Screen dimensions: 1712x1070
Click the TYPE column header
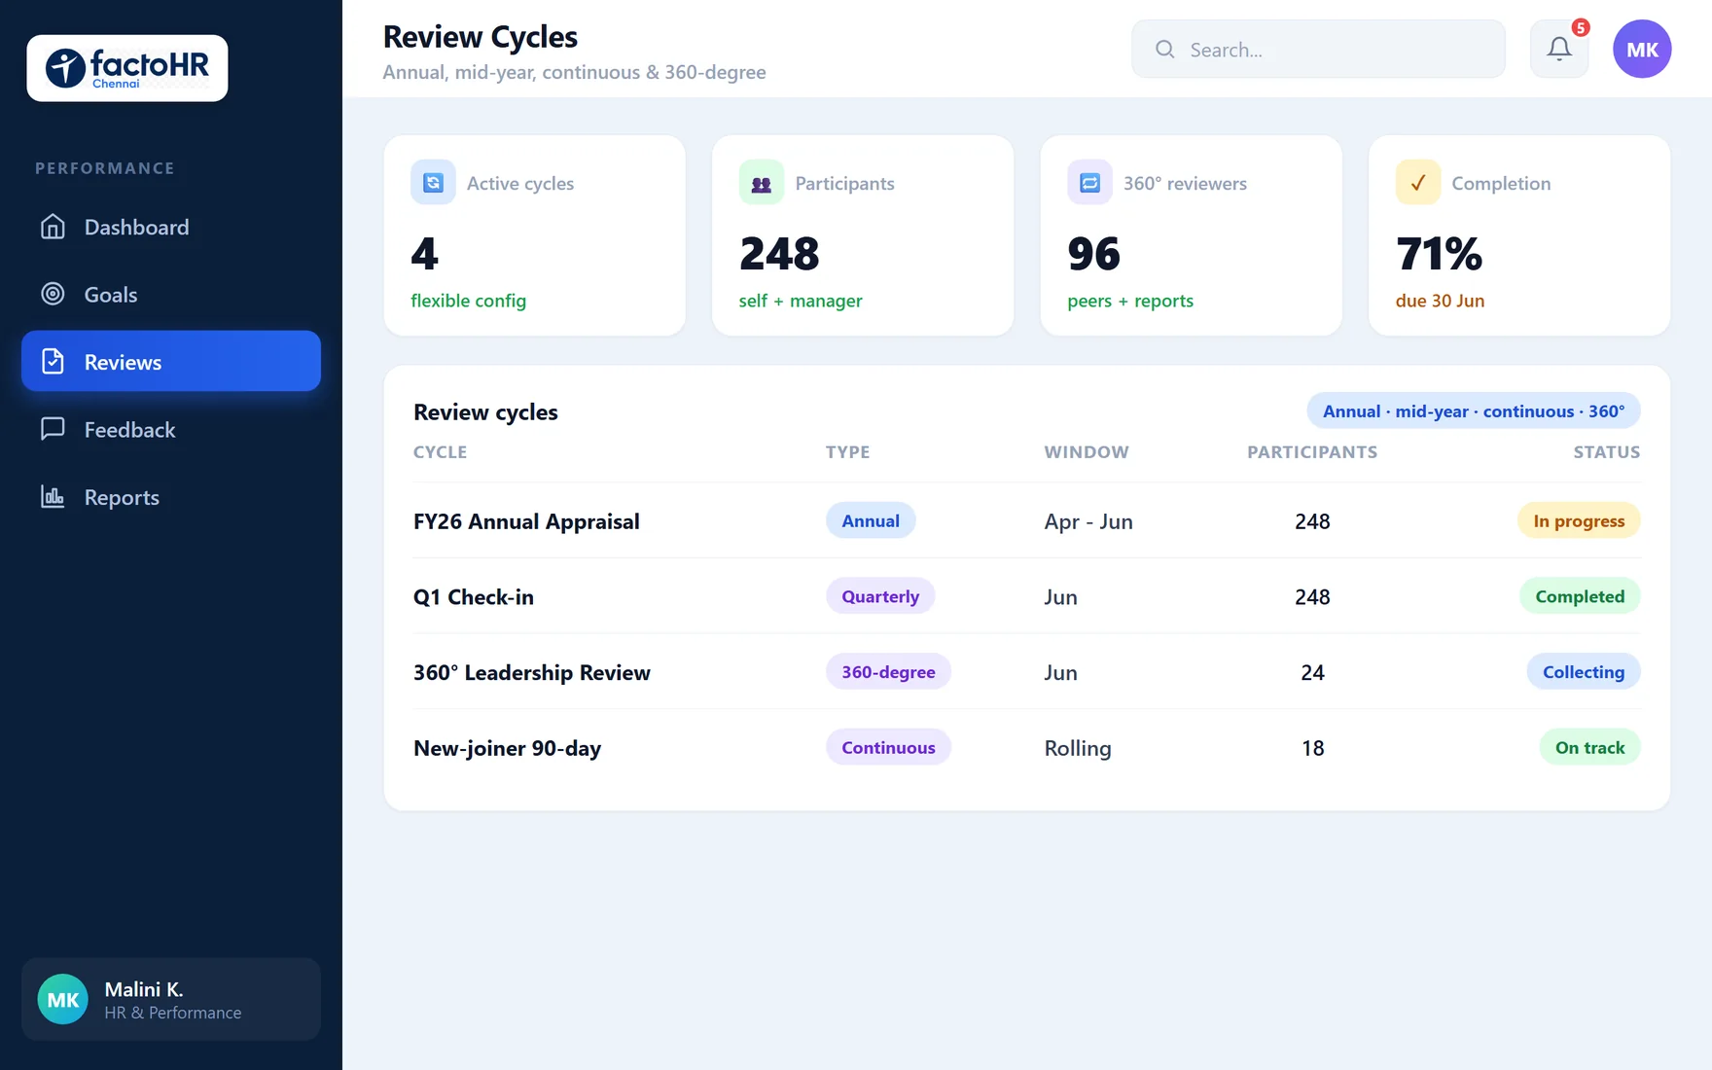[848, 451]
